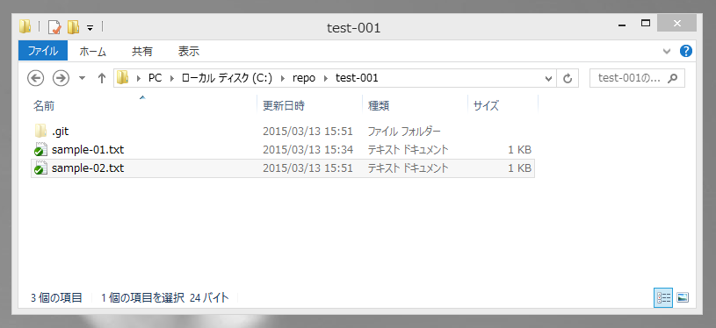Viewport: 716px width, 328px height.
Task: Open the recent locations dropdown arrow
Action: coord(83,78)
